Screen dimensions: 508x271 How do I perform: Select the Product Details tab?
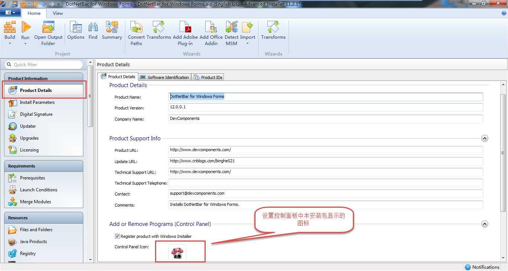(x=118, y=77)
